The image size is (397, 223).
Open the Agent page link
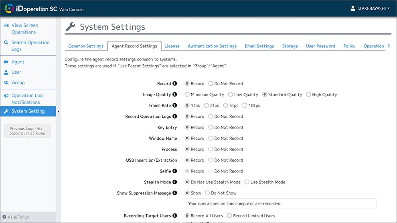click(18, 62)
